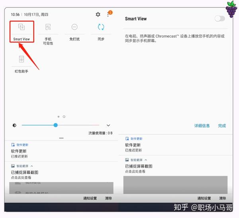
Task: Tap the Smart View quick tile icon
Action: 22,27
